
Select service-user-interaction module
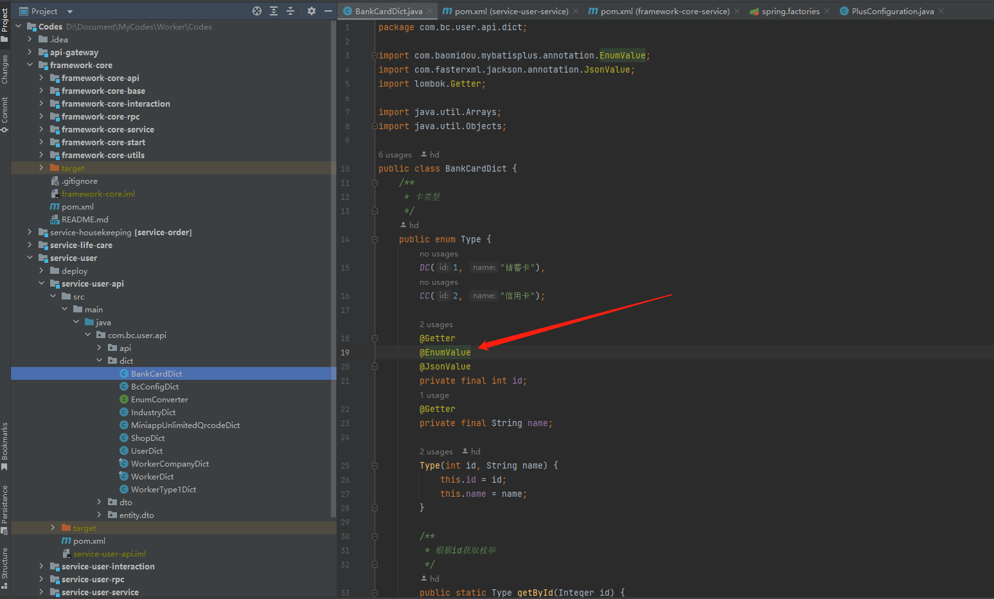point(108,566)
